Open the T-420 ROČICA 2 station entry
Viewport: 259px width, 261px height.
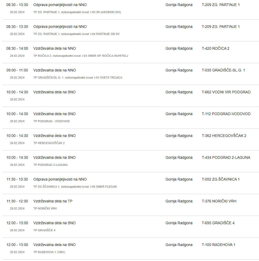tap(215, 48)
